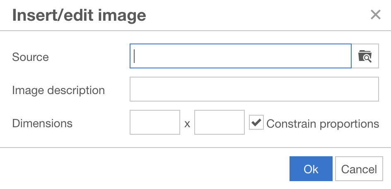Select the height Dimensions box
Viewport: 391px width, 189px height.
click(220, 122)
